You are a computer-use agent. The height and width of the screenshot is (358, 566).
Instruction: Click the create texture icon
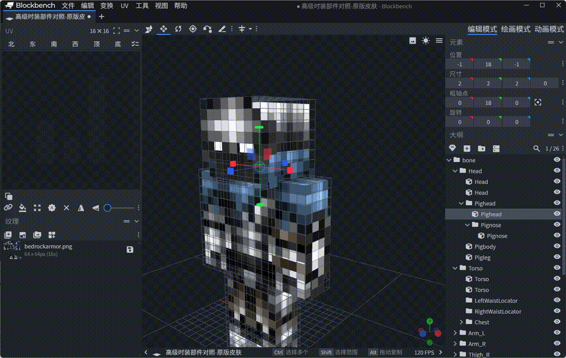[8, 235]
